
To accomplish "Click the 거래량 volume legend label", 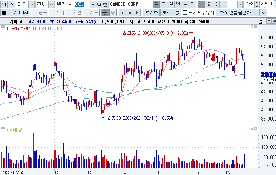I will (x=14, y=130).
